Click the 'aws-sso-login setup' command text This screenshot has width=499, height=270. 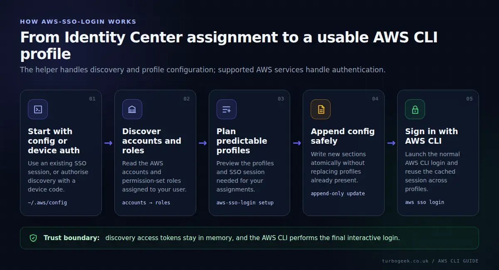(x=245, y=203)
